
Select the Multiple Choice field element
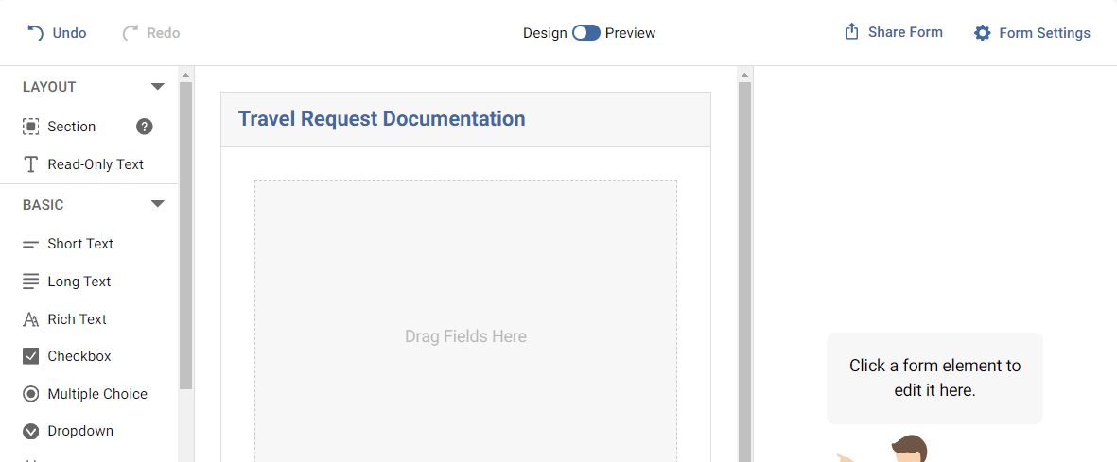(97, 394)
